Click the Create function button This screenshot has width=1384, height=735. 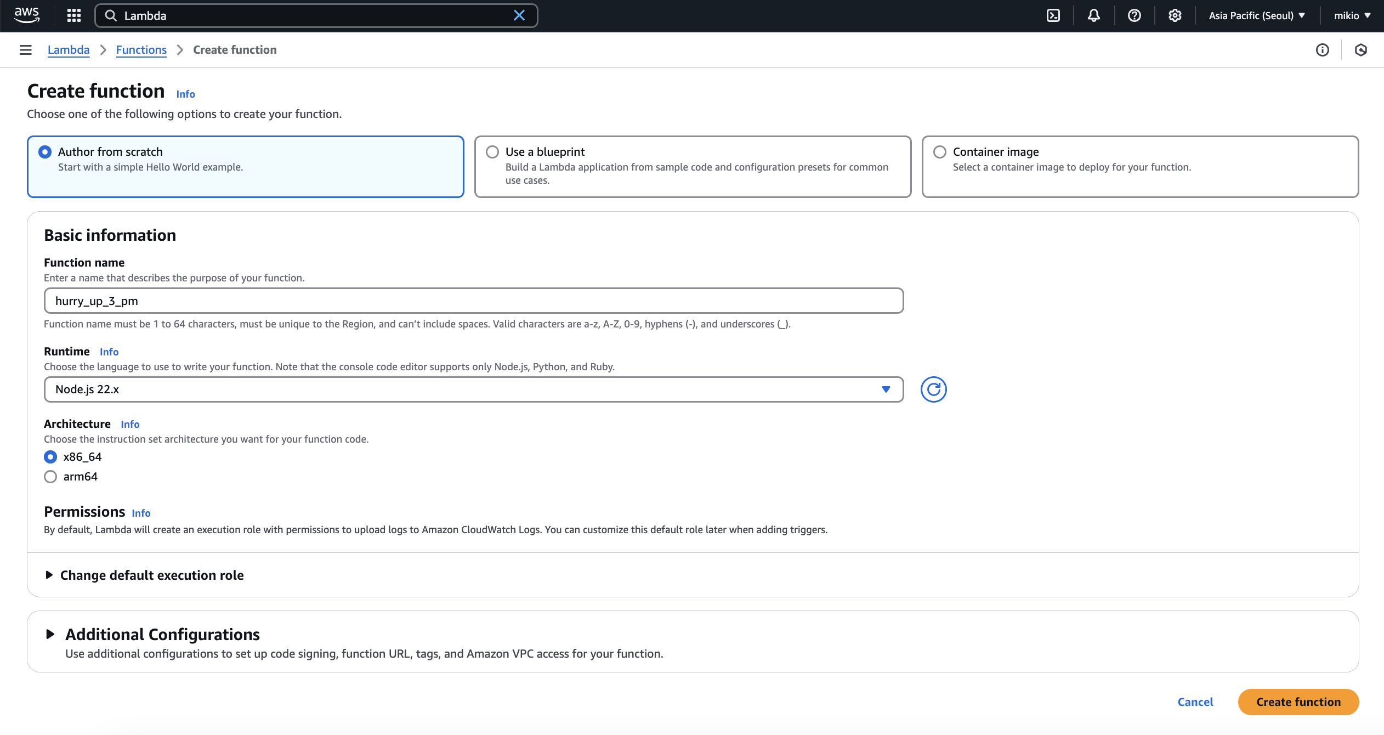[x=1298, y=702]
